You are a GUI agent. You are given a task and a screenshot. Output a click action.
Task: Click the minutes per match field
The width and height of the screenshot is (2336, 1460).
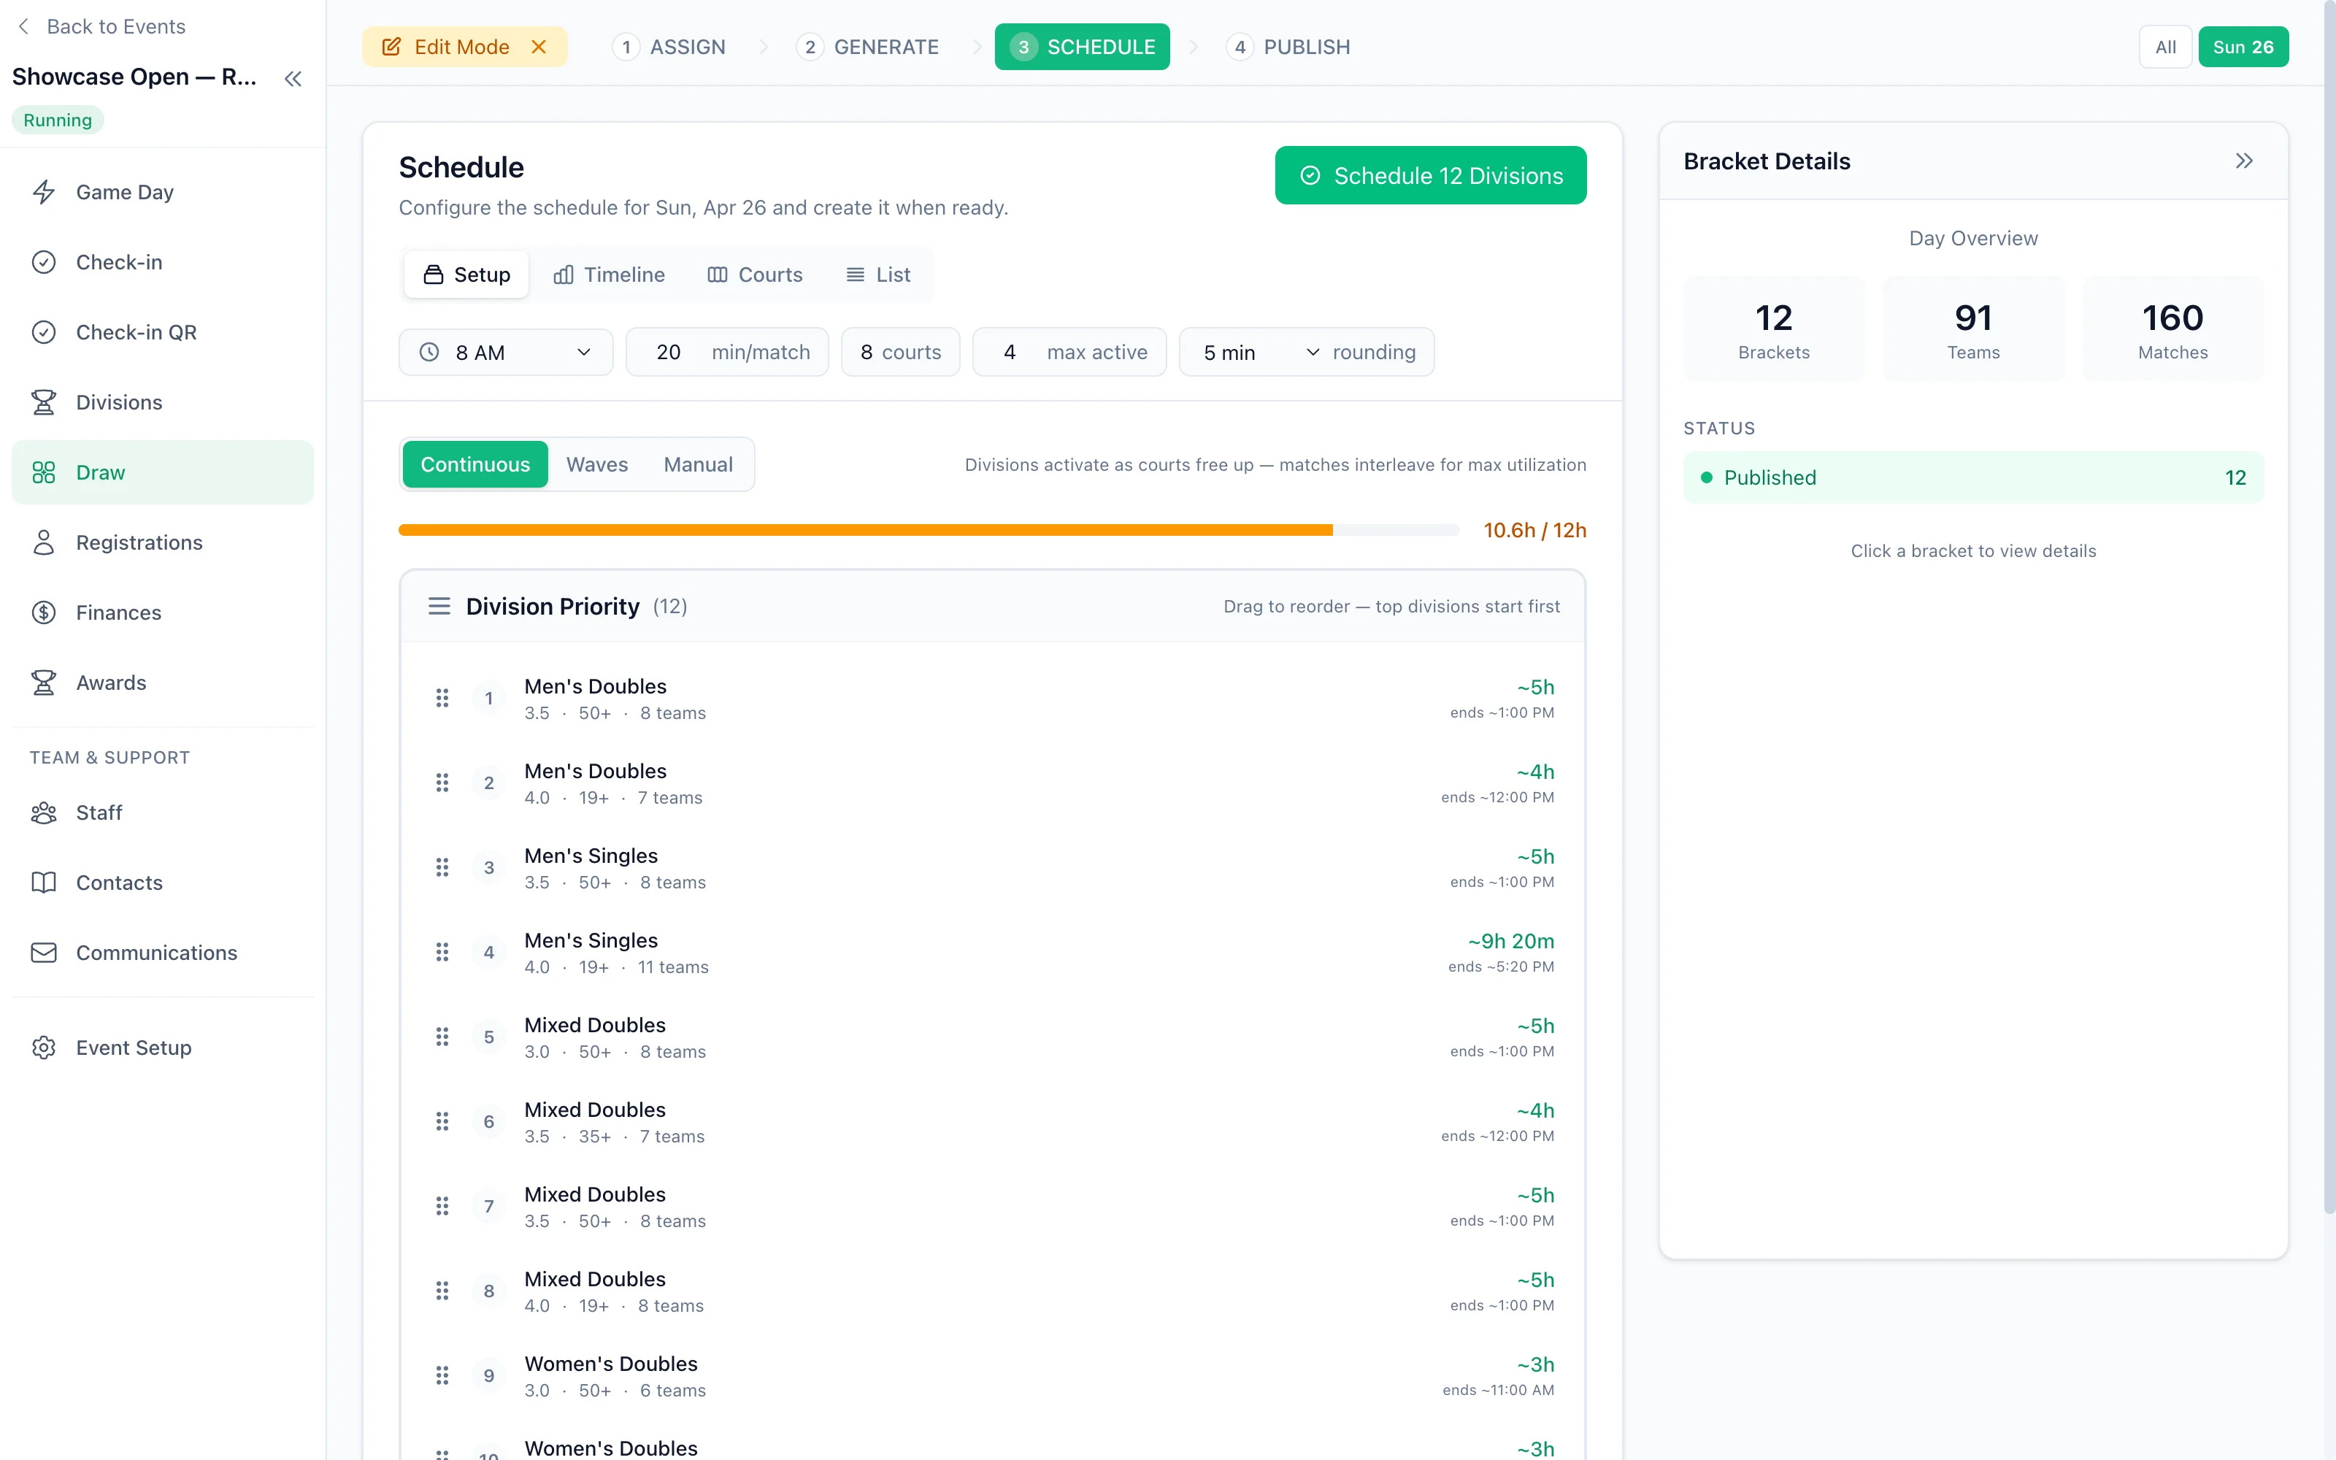tap(727, 353)
